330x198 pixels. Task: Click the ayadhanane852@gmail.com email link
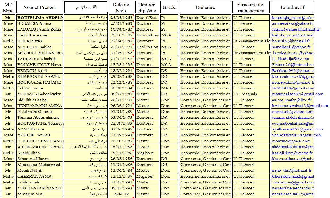(x=297, y=129)
